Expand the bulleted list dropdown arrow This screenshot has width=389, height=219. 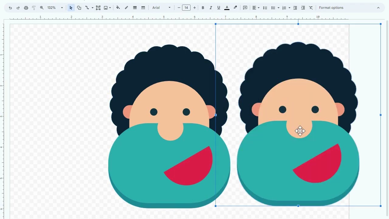click(278, 8)
